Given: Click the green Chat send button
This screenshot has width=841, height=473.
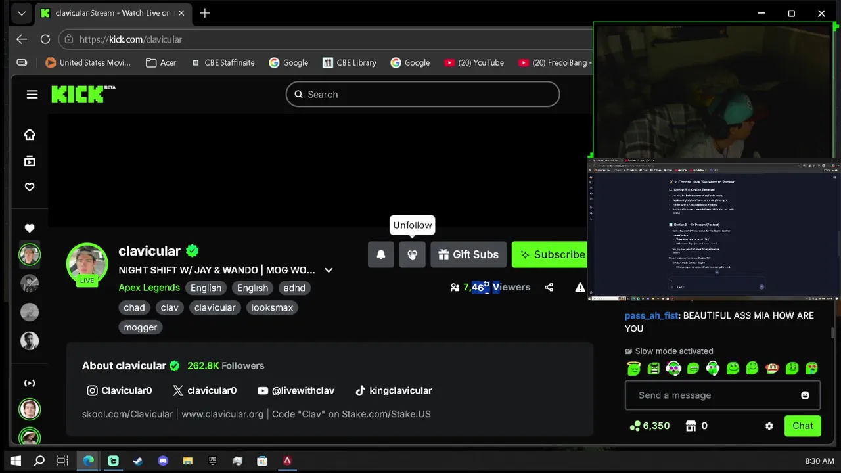Looking at the screenshot, I should (802, 426).
